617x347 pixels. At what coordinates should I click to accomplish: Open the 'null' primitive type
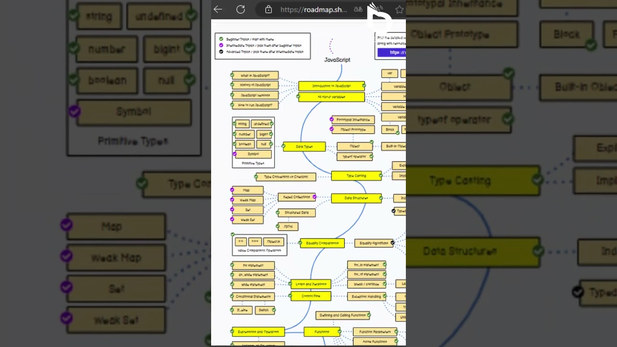pos(264,144)
